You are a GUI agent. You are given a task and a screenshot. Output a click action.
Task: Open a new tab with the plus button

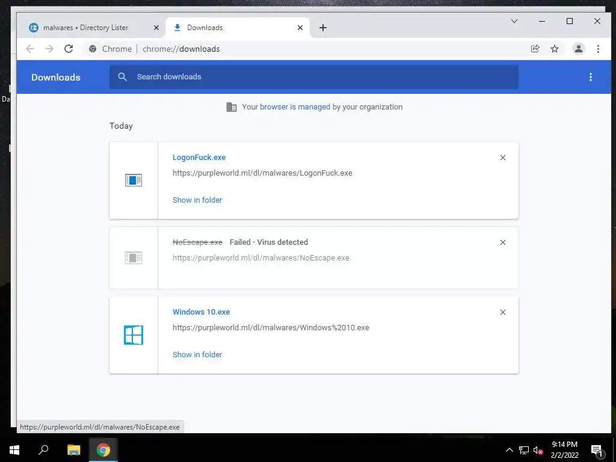pos(323,28)
